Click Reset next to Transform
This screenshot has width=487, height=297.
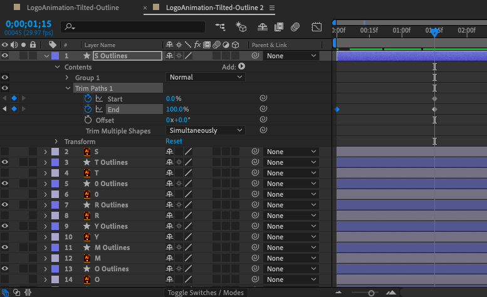[x=174, y=142]
